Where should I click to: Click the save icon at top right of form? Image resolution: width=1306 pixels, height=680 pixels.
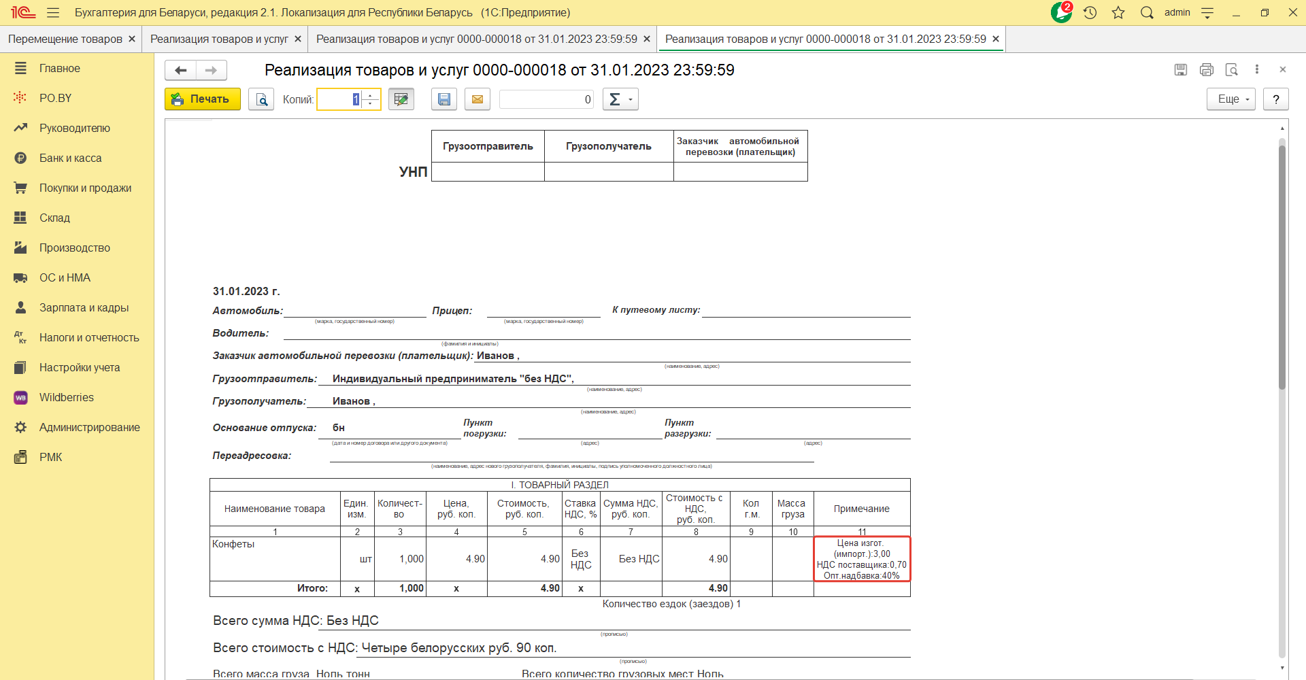coord(1181,69)
